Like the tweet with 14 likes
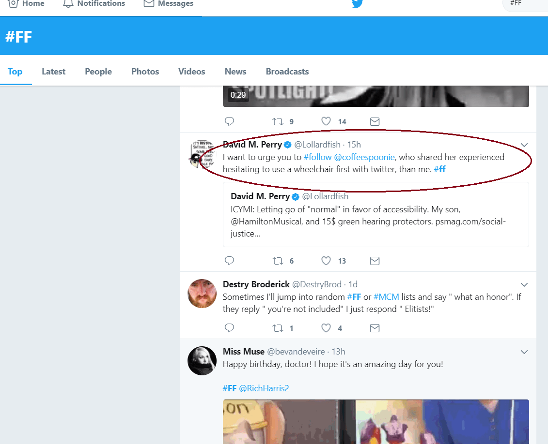 click(x=326, y=121)
